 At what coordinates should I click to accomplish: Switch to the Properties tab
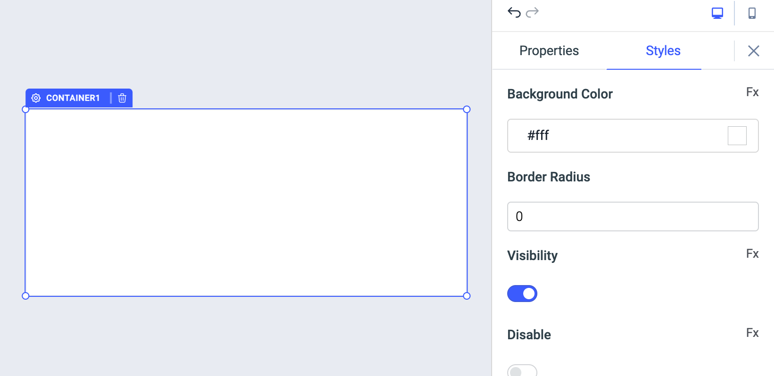549,50
